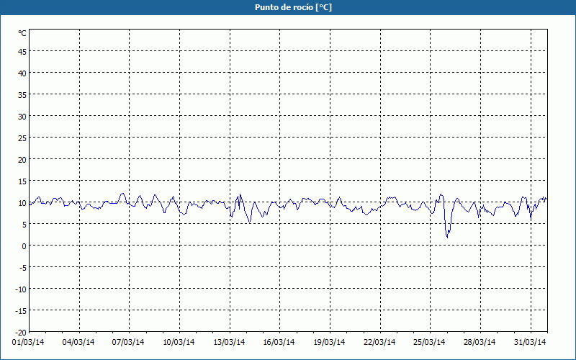Screen dimensions: 576x360
Task: Click the °C unit label on the y-axis
Action: [22, 33]
